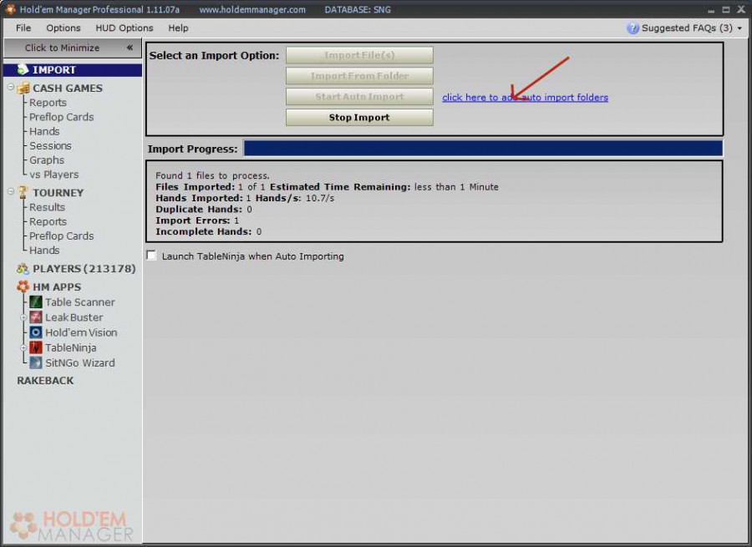
Task: Collapse the Cash Games tree node
Action: coord(11,87)
